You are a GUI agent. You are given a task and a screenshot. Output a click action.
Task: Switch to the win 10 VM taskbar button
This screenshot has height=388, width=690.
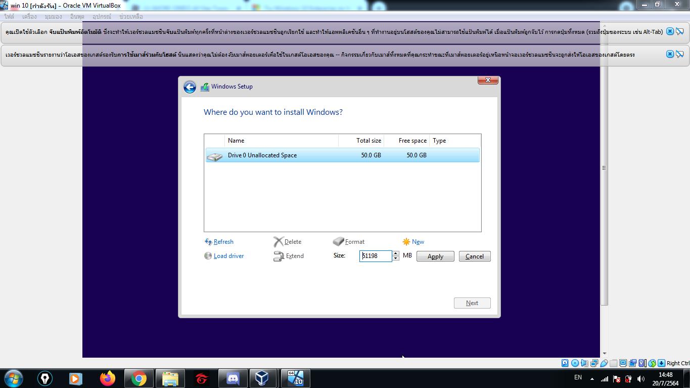pyautogui.click(x=295, y=378)
